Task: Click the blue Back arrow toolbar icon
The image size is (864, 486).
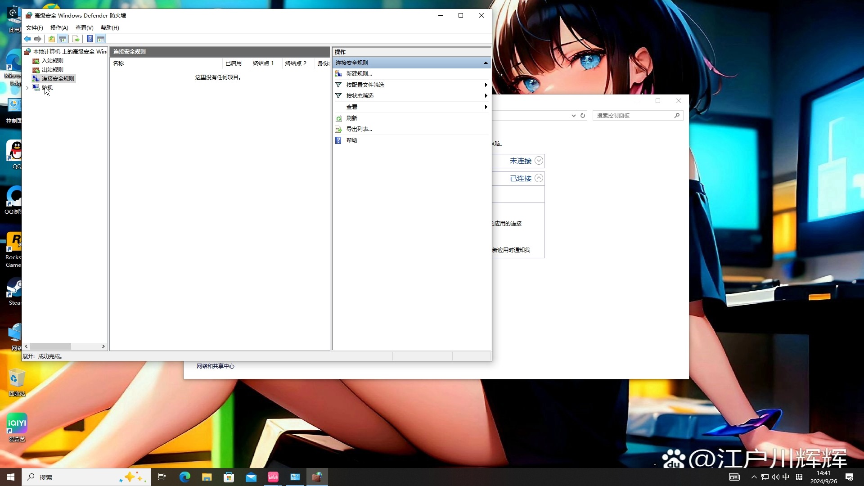Action: [27, 39]
